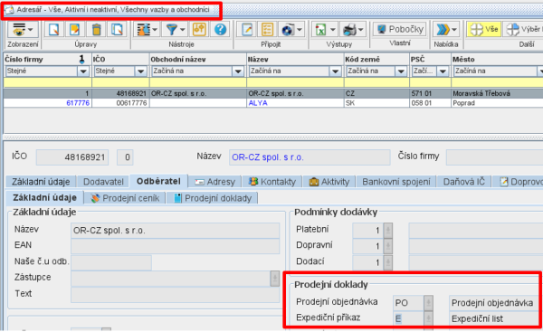Image resolution: width=543 pixels, height=332 pixels.
Task: Click the Excel export icon in Výstupy
Action: click(320, 30)
